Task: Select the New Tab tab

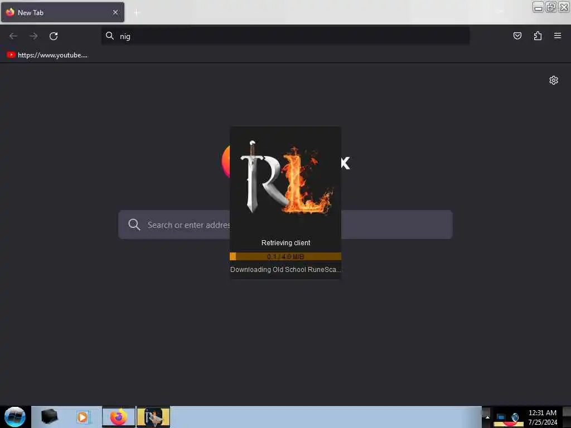Action: pyautogui.click(x=62, y=12)
